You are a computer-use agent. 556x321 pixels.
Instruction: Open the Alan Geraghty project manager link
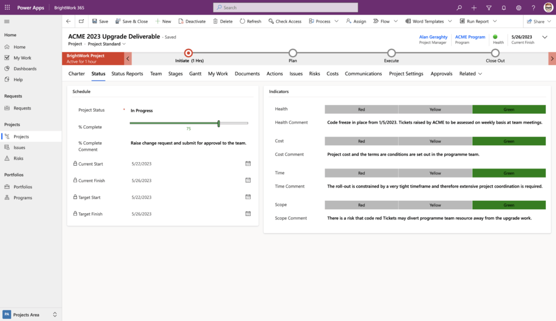point(433,37)
